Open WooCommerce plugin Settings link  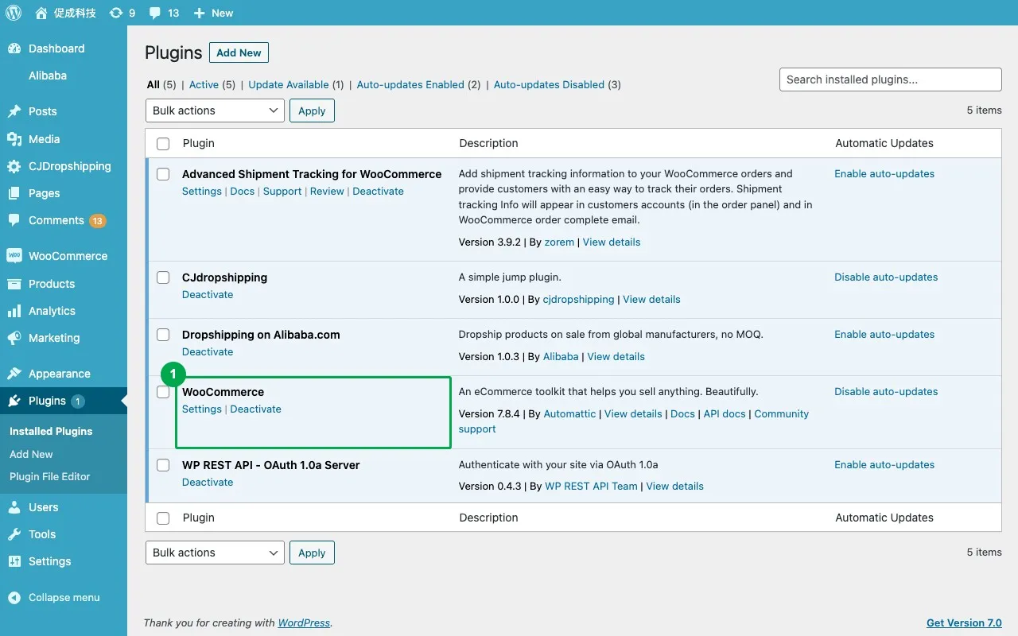click(202, 409)
